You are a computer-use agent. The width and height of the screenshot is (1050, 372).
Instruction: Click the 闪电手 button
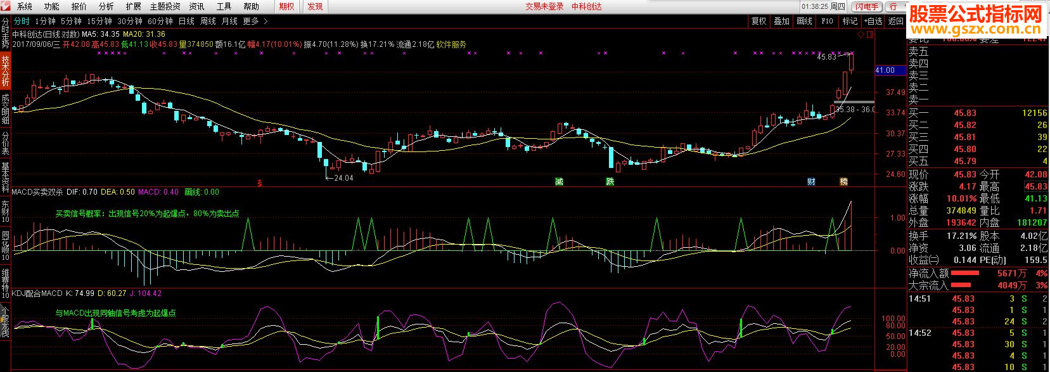coord(867,6)
